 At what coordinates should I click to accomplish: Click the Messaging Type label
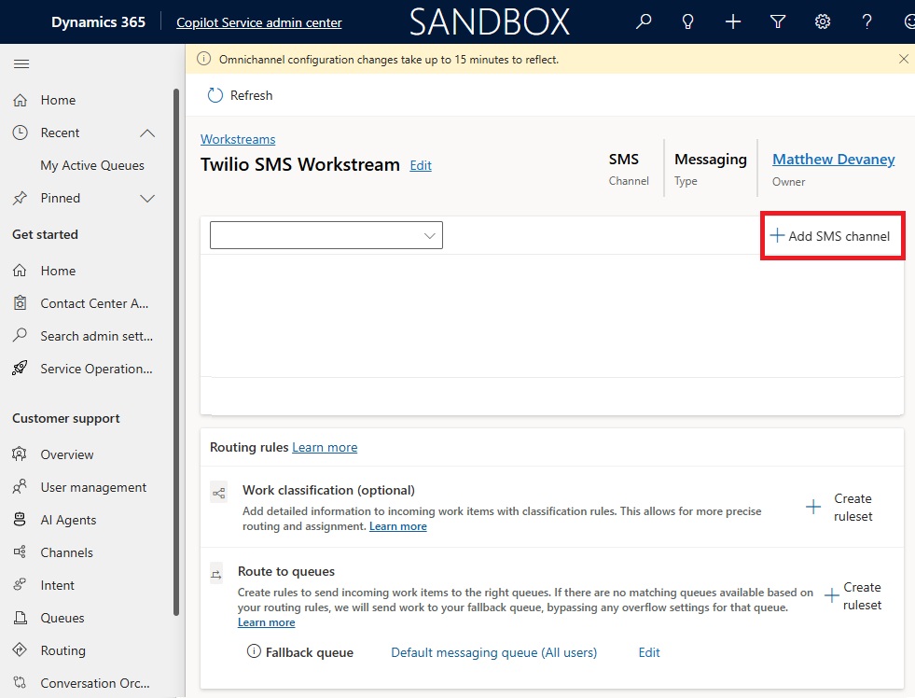pyautogui.click(x=710, y=169)
